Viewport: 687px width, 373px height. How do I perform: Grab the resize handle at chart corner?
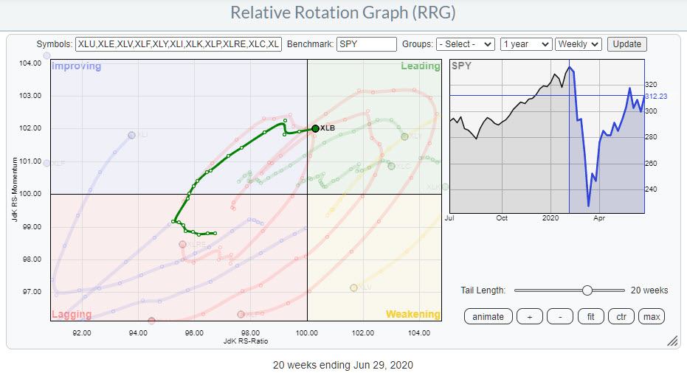[x=672, y=341]
